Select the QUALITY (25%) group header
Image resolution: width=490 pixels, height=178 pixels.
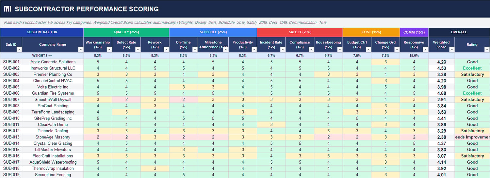[x=126, y=32]
